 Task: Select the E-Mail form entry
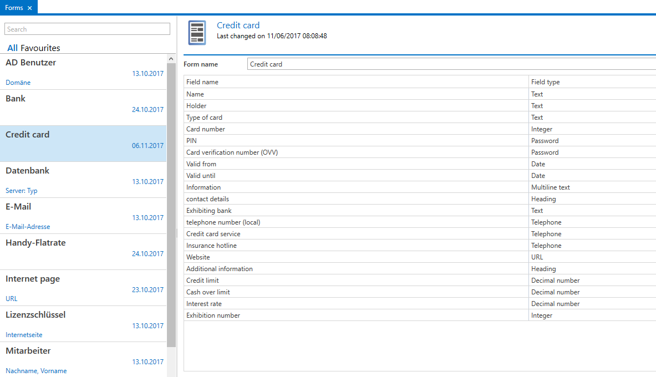pyautogui.click(x=83, y=216)
